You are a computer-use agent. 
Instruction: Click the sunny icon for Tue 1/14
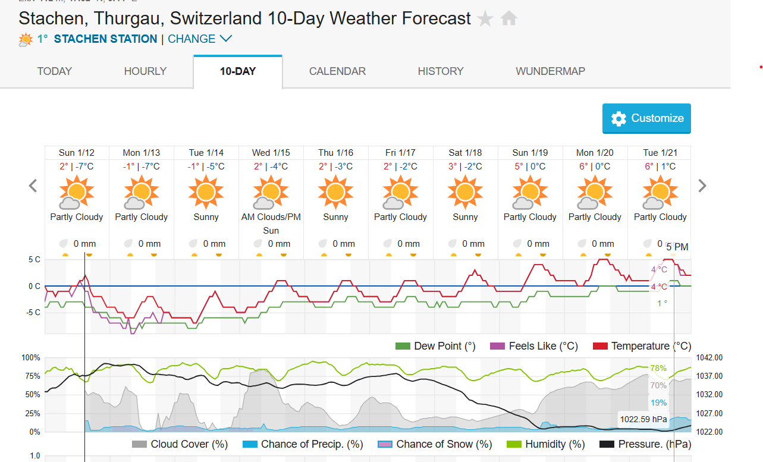206,193
